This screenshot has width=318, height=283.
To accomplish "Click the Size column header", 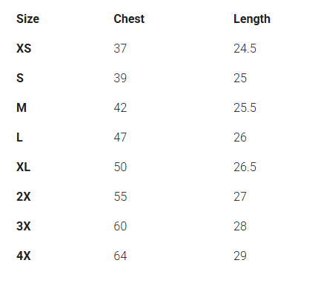I will coord(27,19).
